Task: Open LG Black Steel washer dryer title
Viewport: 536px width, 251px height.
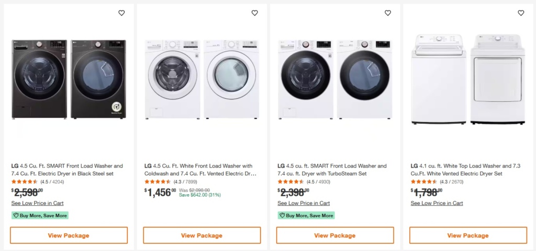Action: (67, 170)
